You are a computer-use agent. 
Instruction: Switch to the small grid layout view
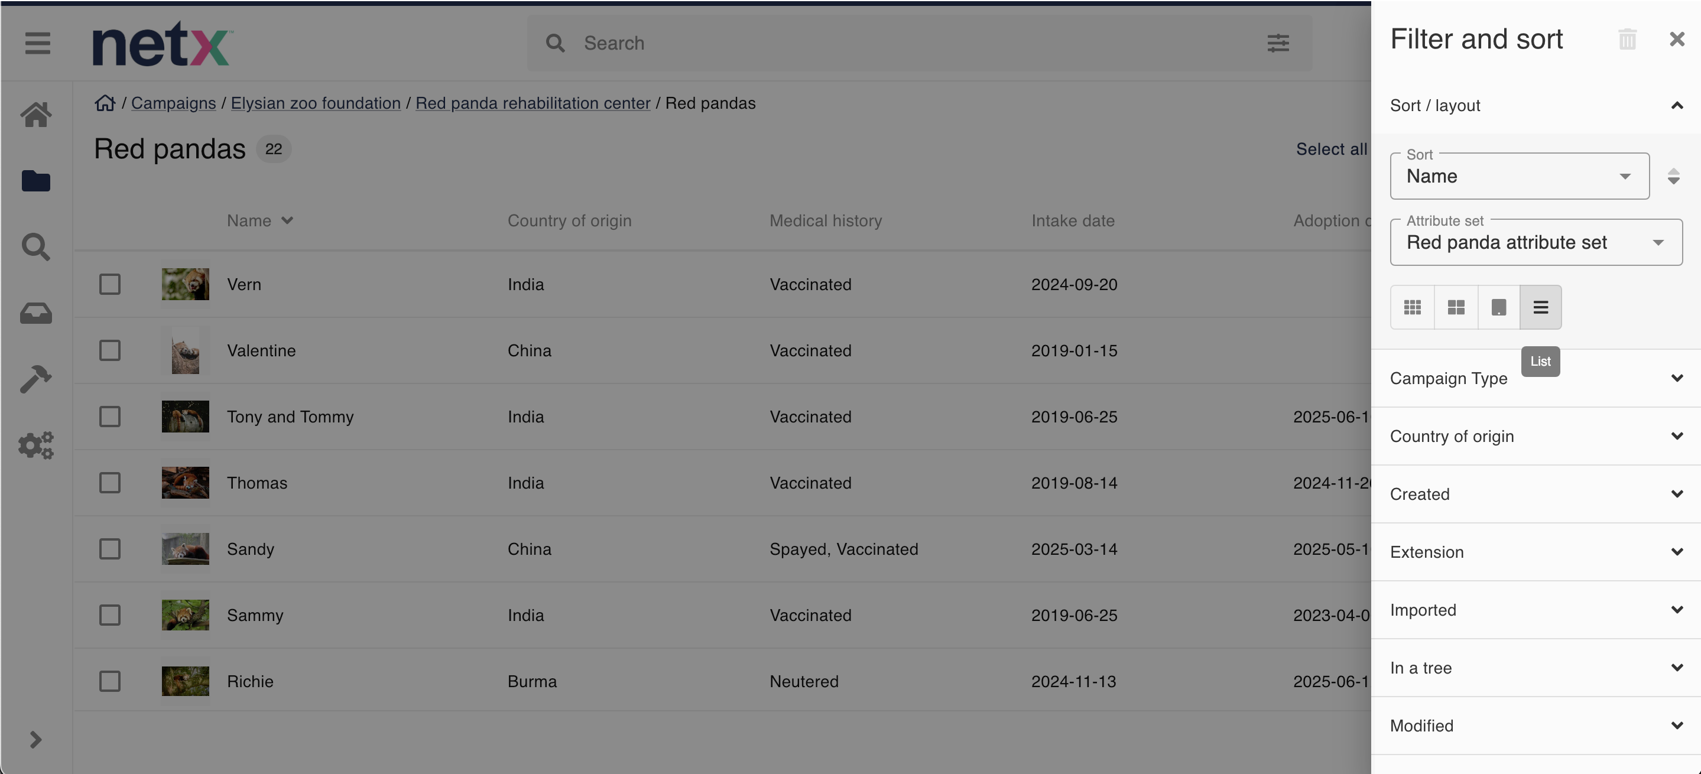coord(1412,307)
